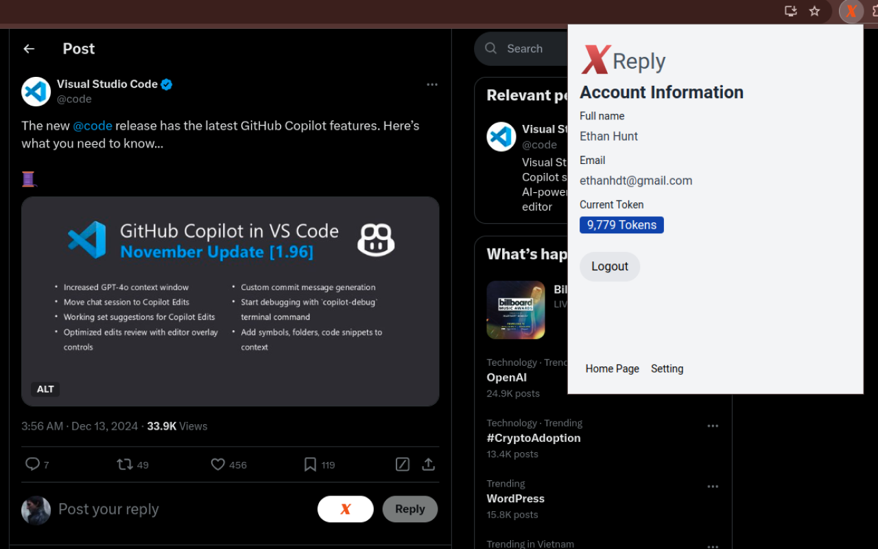Open the @code handle under the name
The image size is (878, 549).
point(74,99)
